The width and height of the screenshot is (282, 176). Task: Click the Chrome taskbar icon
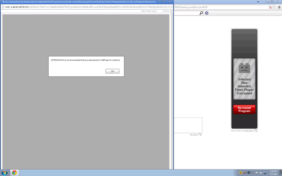[x=14, y=173]
